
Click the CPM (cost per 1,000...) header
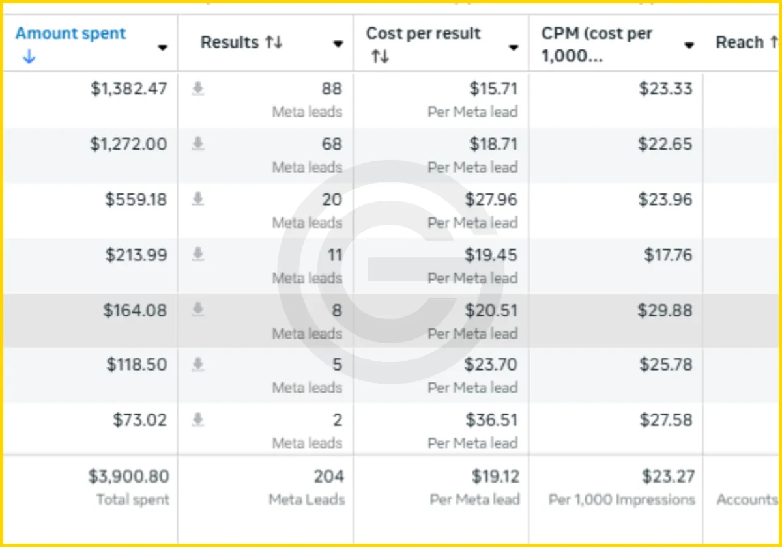[597, 44]
